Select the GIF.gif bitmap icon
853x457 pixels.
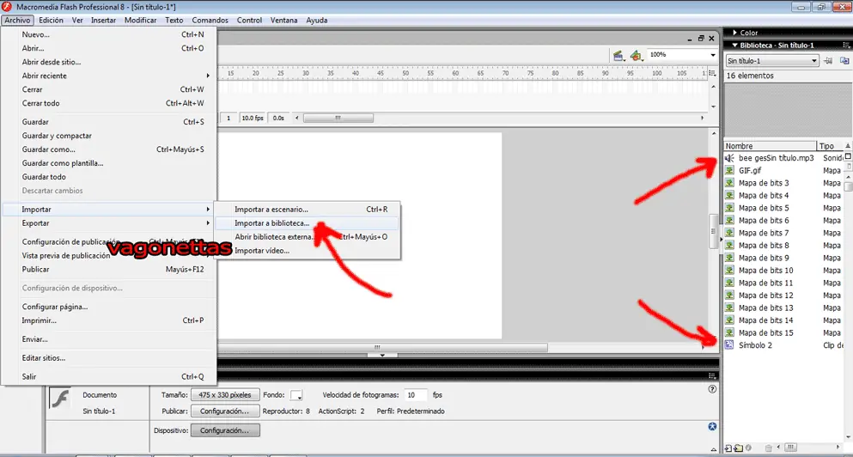point(729,170)
